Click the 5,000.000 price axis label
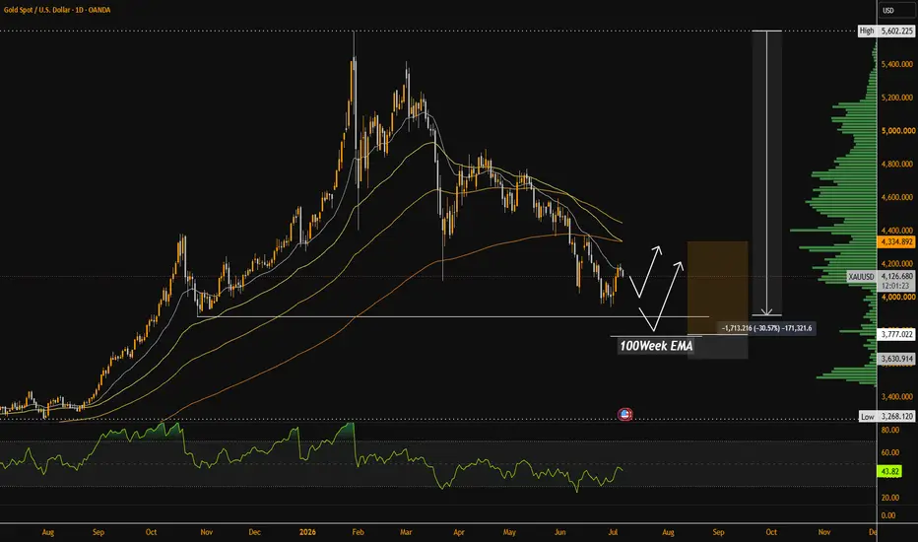This screenshot has width=918, height=542. point(897,131)
